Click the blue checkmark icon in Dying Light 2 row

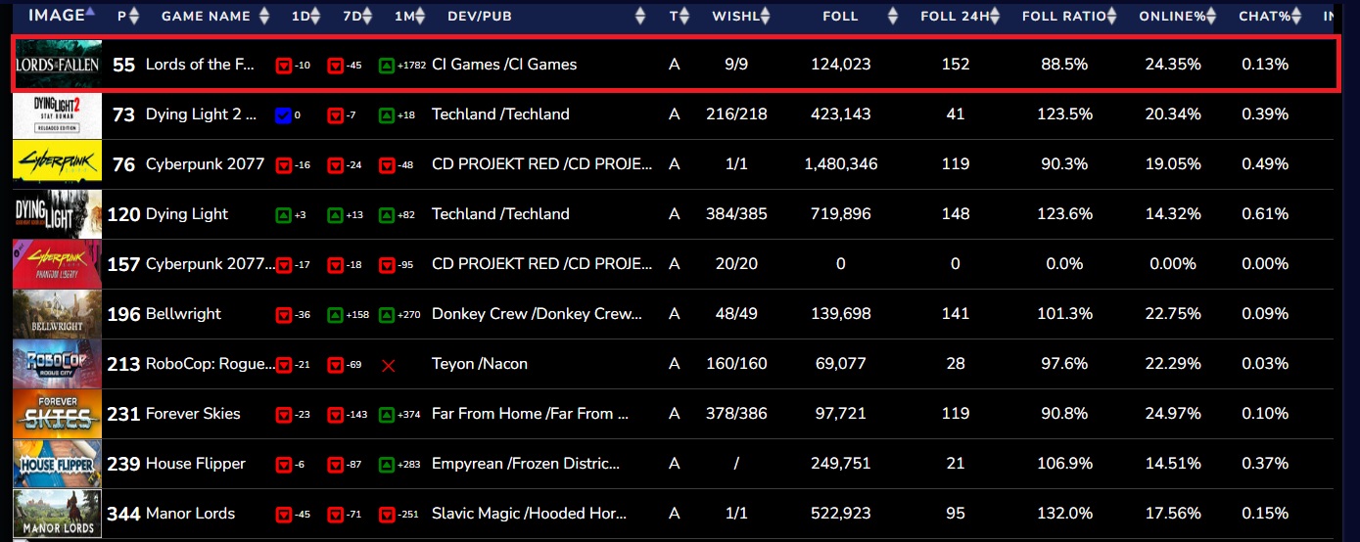[284, 115]
